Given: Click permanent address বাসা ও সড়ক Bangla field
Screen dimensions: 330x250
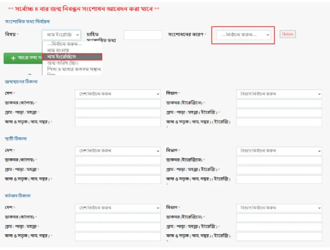Looking at the screenshot, I should tap(118, 179).
